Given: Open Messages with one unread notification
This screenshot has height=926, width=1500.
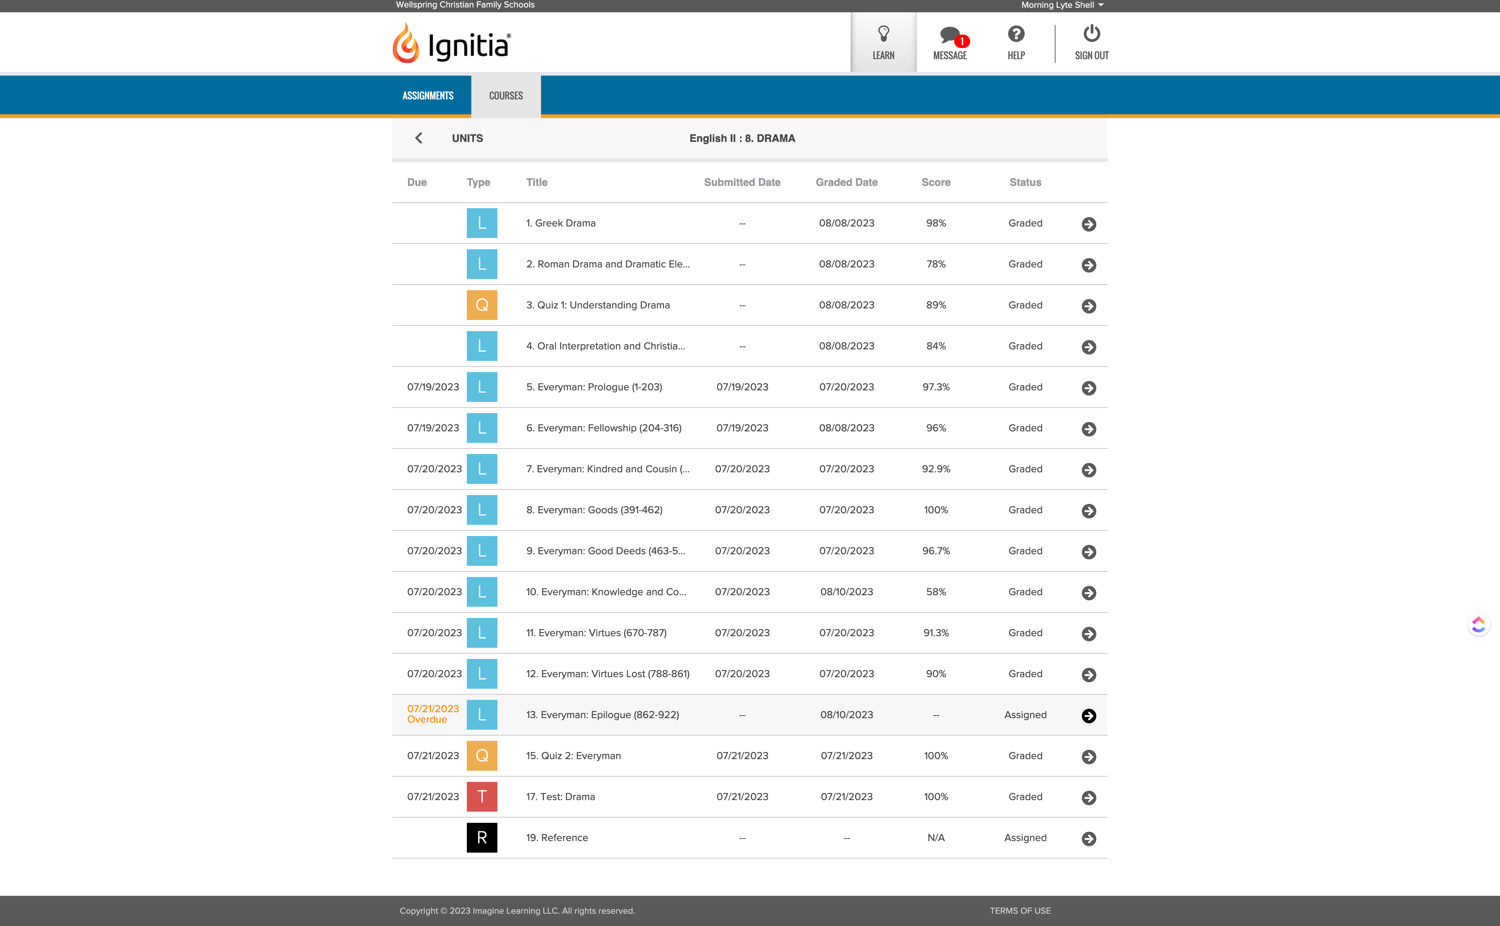Looking at the screenshot, I should point(950,42).
